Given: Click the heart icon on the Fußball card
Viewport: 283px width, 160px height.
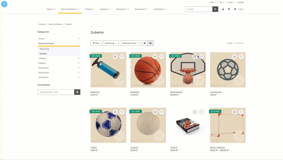Looking at the screenshot, I should pyautogui.click(x=122, y=112).
